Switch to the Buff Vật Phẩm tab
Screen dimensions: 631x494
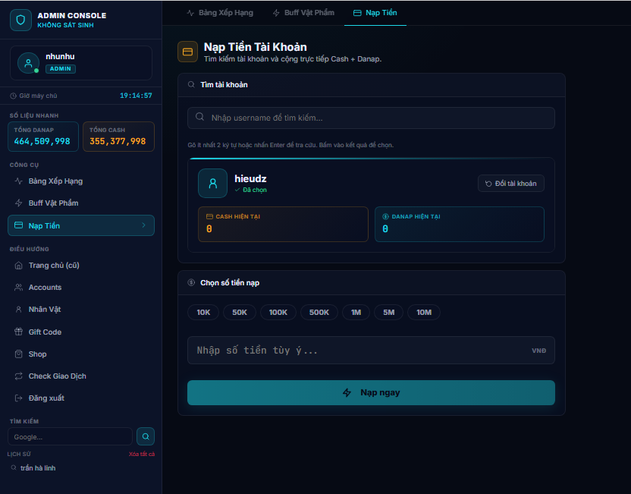point(303,13)
